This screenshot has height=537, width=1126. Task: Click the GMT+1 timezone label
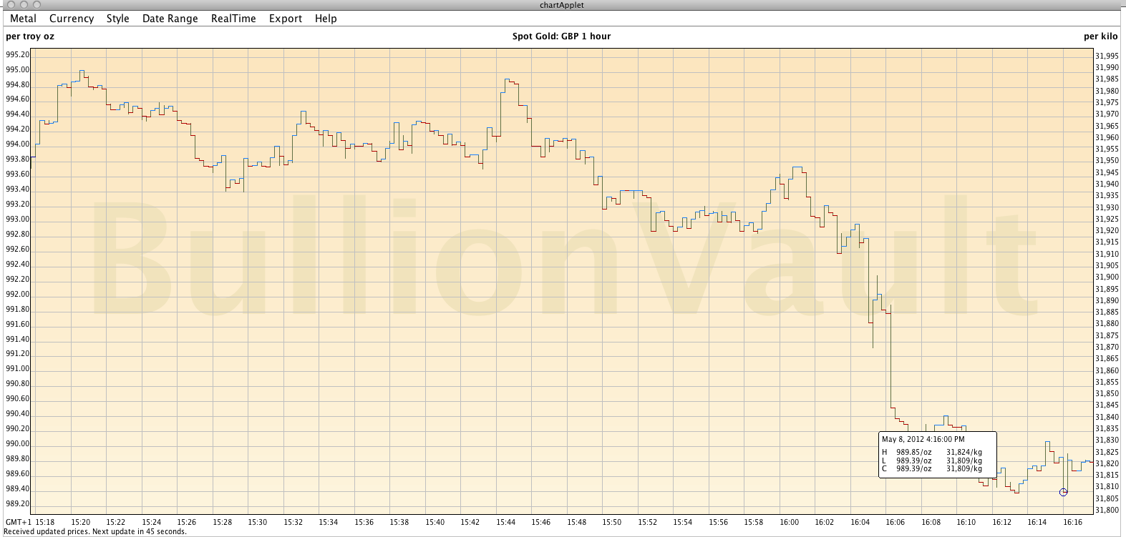[x=19, y=523]
